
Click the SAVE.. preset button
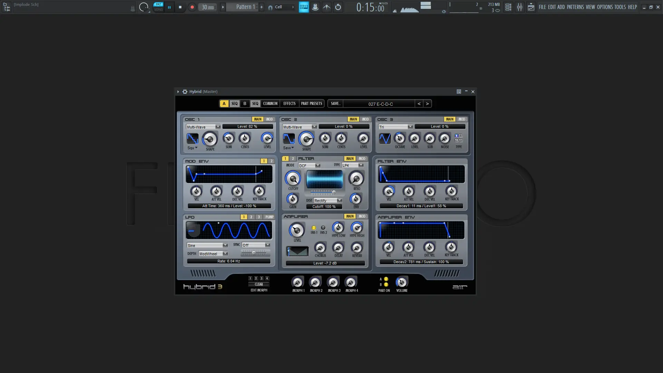335,104
